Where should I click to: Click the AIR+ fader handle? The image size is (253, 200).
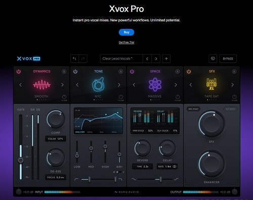[119, 154]
